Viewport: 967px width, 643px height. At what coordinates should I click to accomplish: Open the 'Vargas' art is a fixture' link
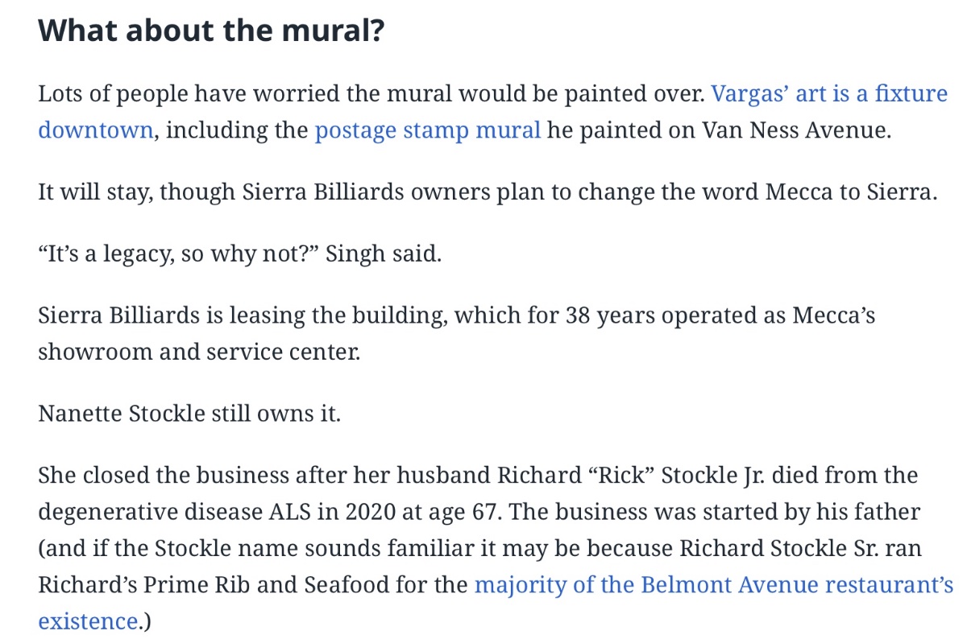pos(829,93)
